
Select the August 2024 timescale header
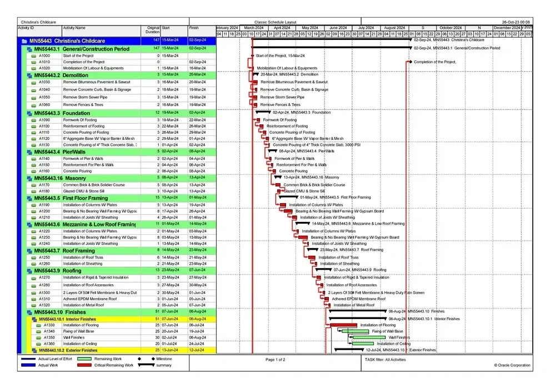tap(394, 28)
